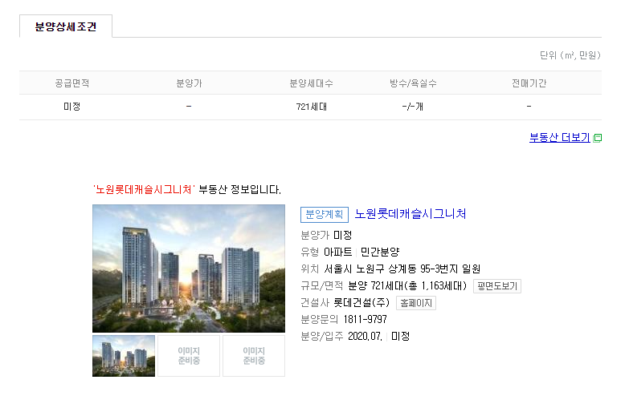The width and height of the screenshot is (625, 404).
Task: Visit the 홈페이지 button next to 롯데건설(주)
Action: [416, 303]
